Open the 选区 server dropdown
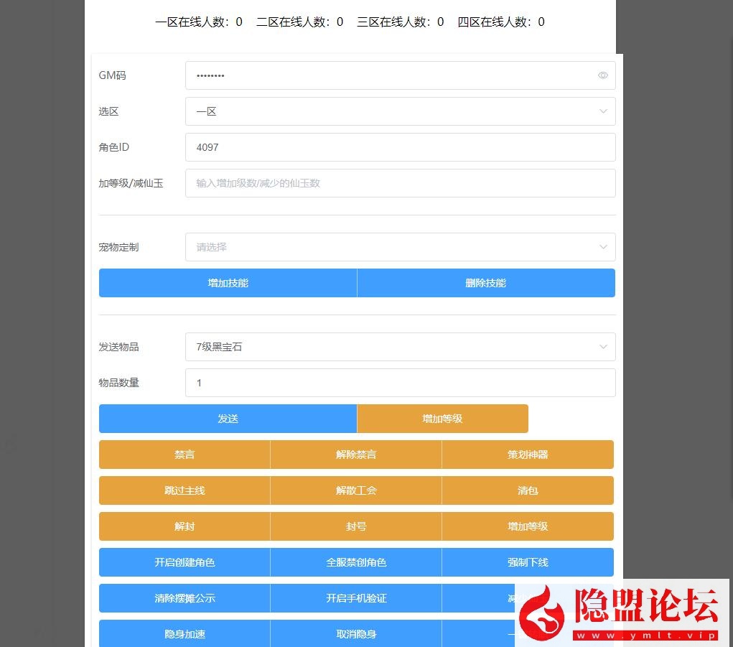Screen dimensions: 733x647 tap(400, 111)
